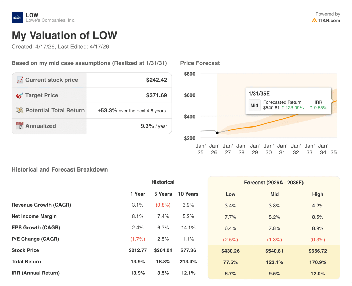Click the calendar icon next to Annualized

point(20,126)
